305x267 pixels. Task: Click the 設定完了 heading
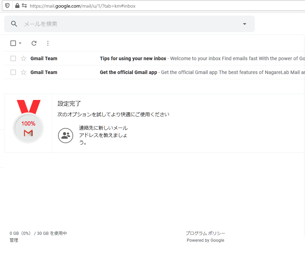[69, 103]
